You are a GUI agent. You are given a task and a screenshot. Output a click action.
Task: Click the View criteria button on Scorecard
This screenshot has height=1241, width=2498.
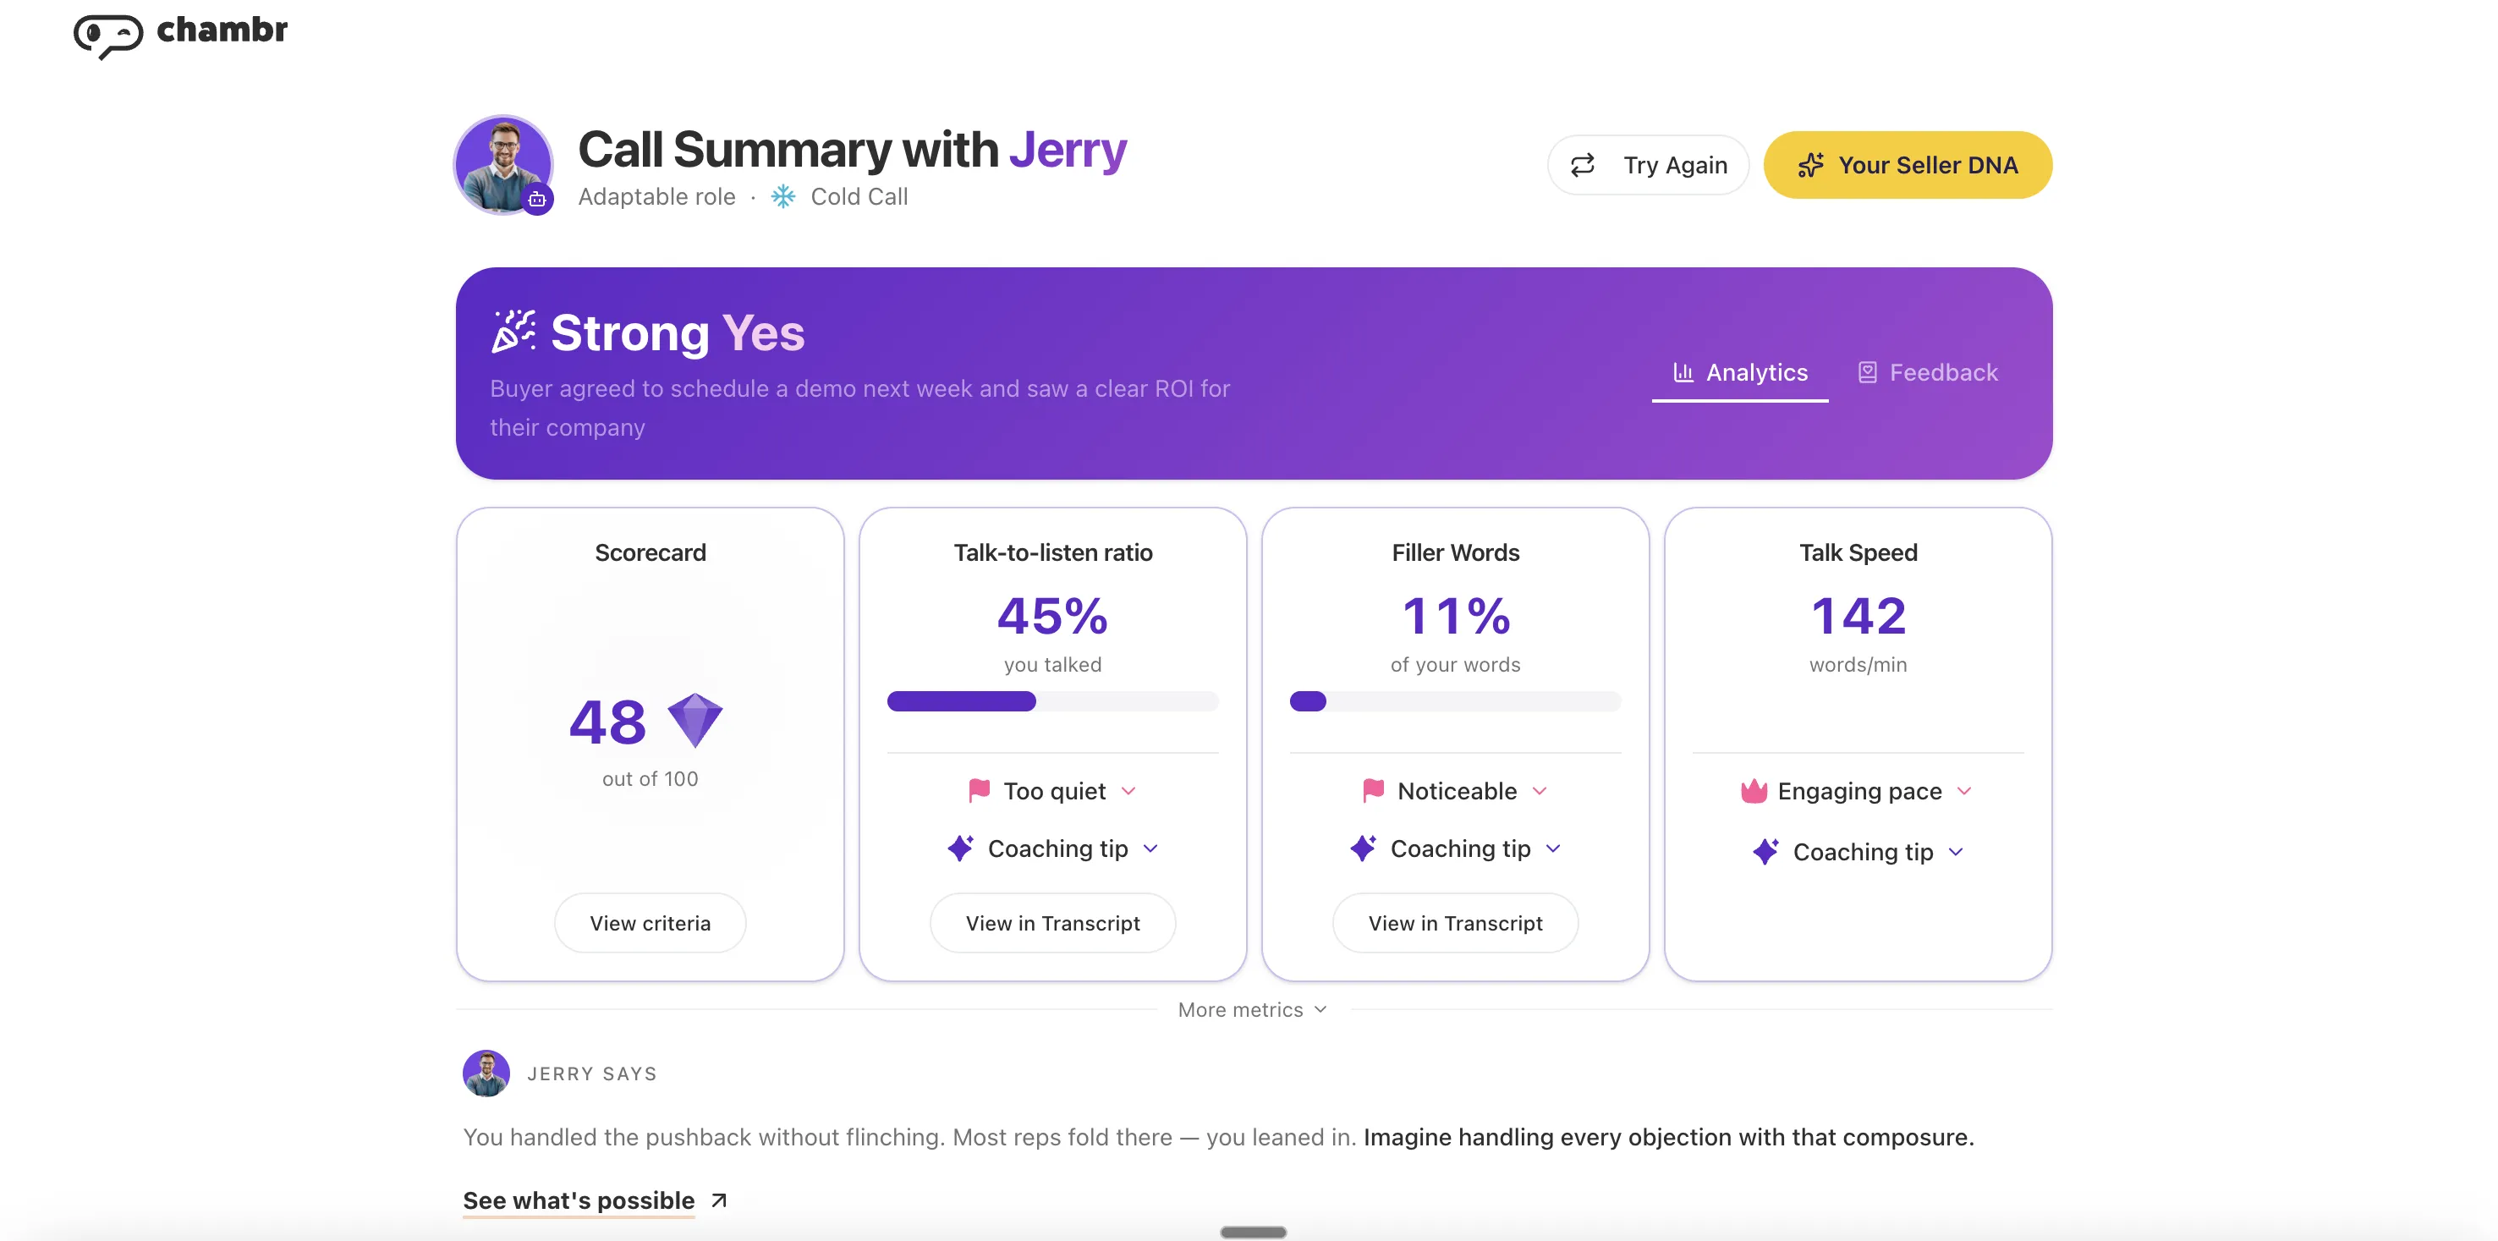click(x=650, y=922)
